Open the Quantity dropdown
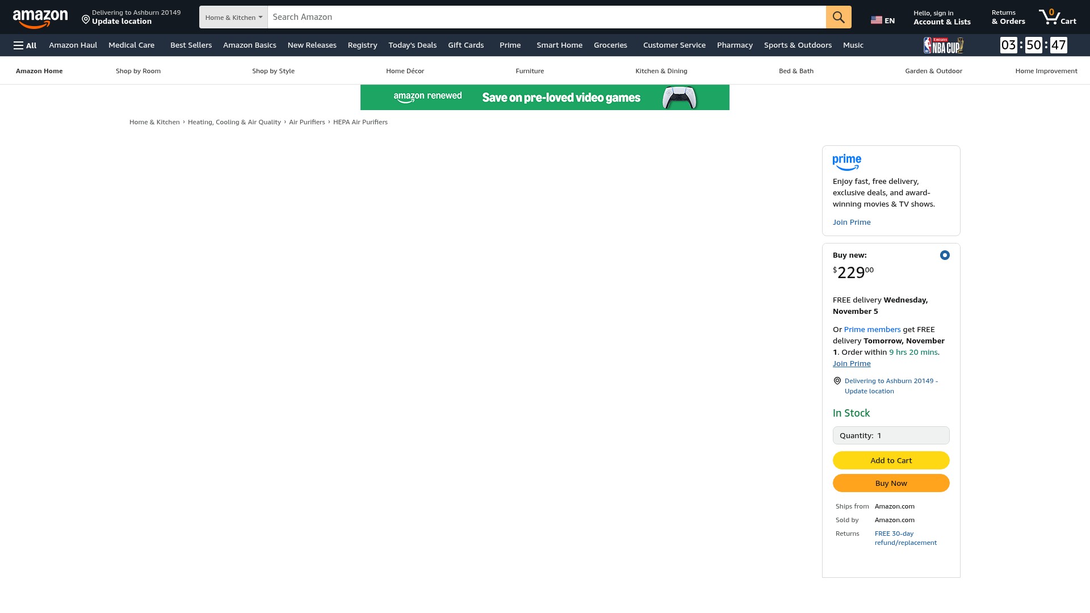The width and height of the screenshot is (1090, 613). 891,435
